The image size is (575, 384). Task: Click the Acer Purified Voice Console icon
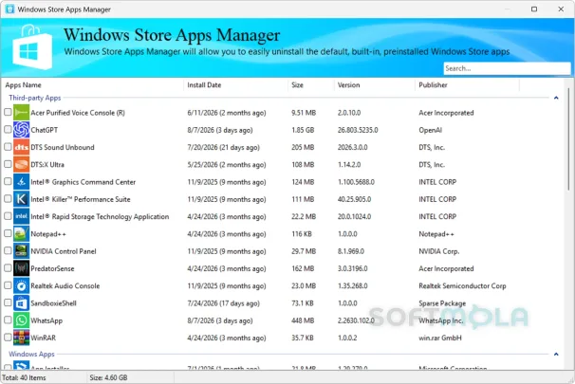coord(21,113)
